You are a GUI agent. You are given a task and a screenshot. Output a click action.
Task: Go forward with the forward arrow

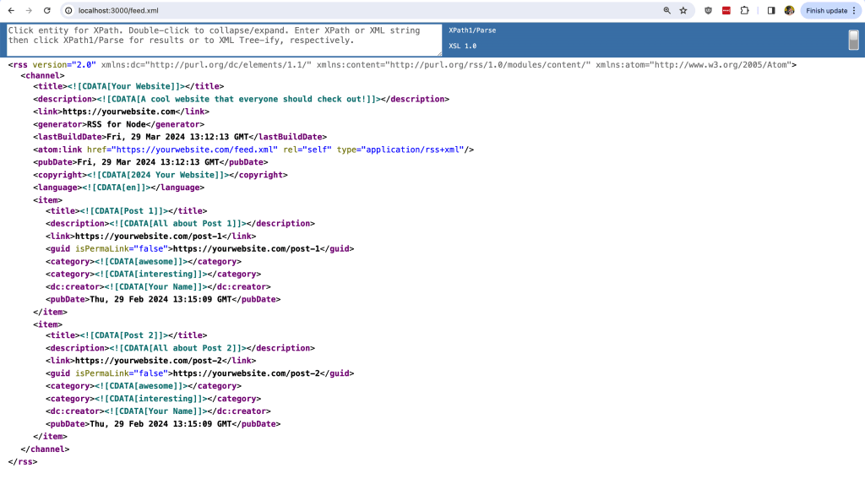coord(29,10)
